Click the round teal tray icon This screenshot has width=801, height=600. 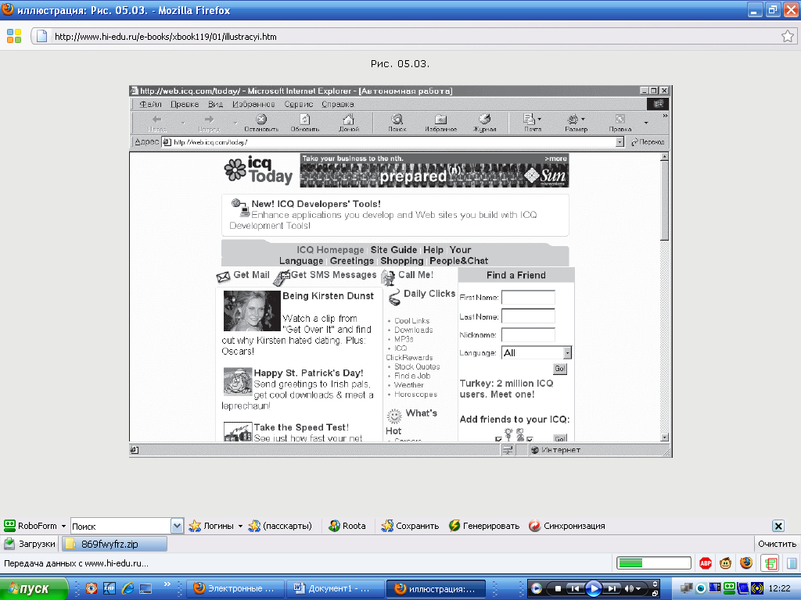(701, 589)
